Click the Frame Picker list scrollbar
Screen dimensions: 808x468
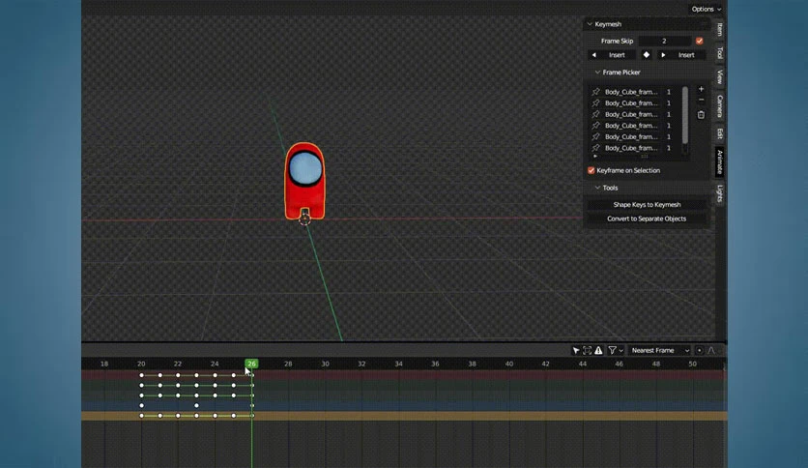point(685,115)
